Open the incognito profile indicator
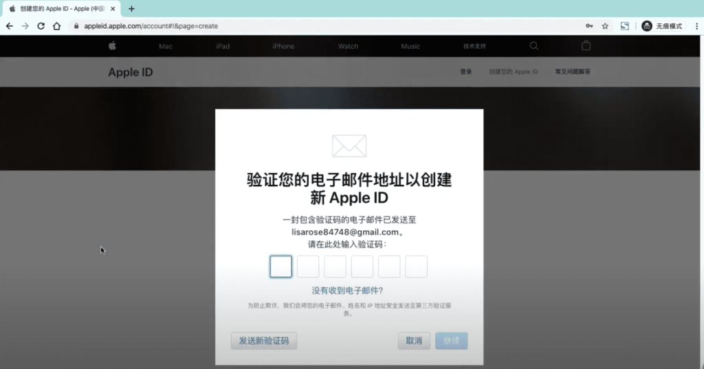The height and width of the screenshot is (369, 704). pos(662,26)
